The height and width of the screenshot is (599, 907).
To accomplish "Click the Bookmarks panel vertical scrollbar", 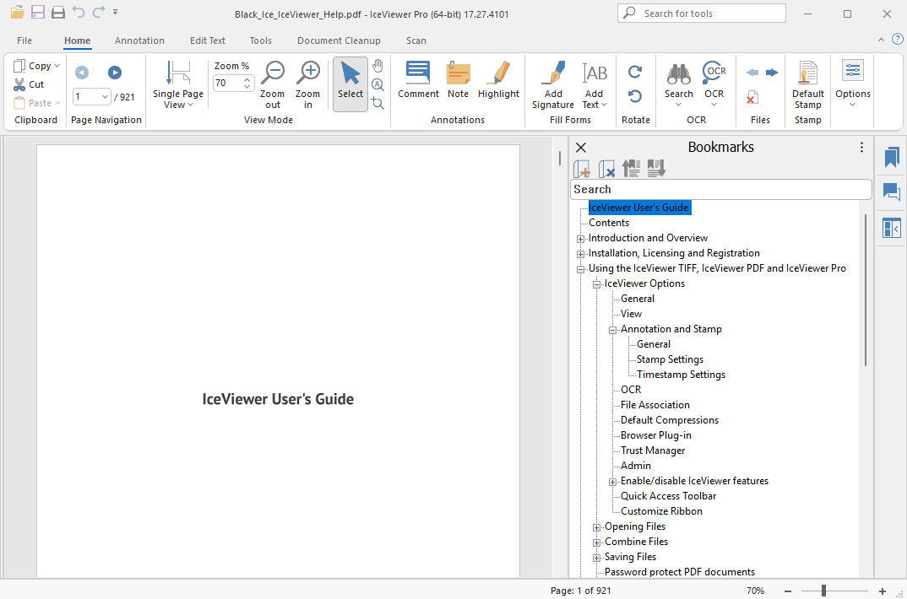I will coord(866,290).
